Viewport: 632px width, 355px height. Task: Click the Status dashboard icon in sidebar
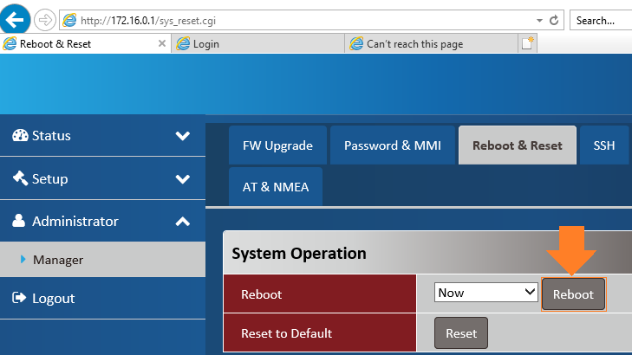pyautogui.click(x=20, y=136)
